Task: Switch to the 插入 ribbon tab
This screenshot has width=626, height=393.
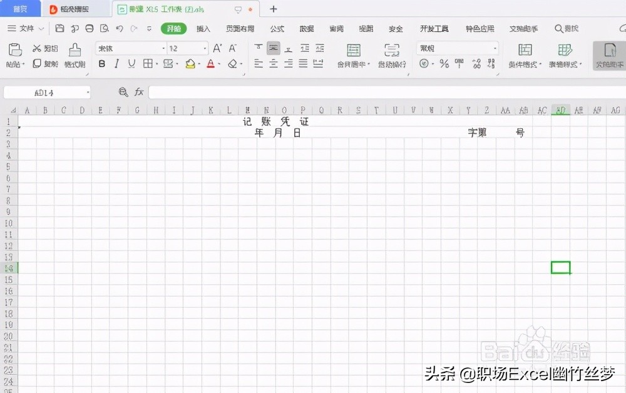Action: (203, 29)
